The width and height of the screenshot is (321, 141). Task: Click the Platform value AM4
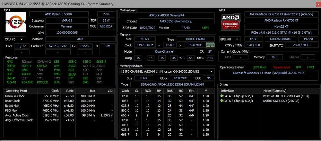[80, 39]
